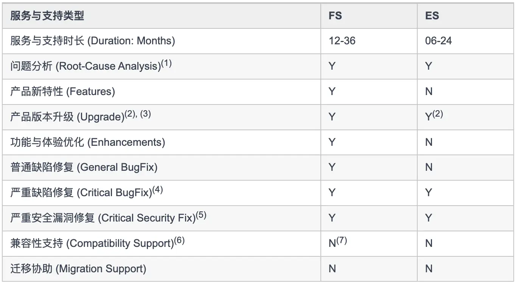The image size is (516, 284).
Task: Click the N in Enhancements ES column
Action: pos(429,142)
